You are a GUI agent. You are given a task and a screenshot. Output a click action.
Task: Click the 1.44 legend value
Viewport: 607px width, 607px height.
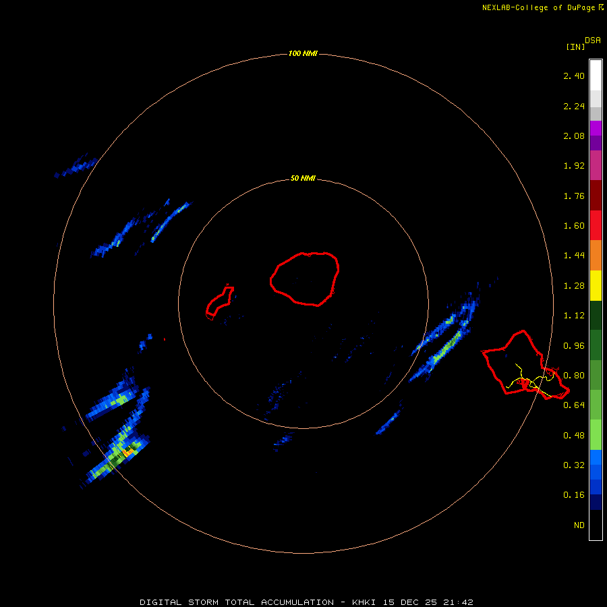574,255
